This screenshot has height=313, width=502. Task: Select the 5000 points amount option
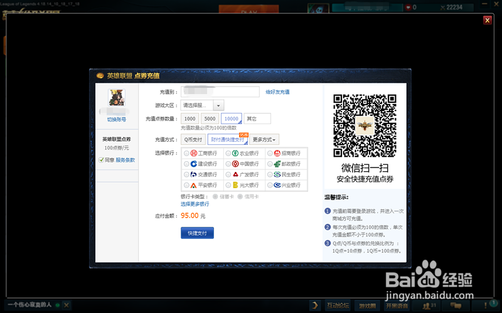[x=210, y=119]
